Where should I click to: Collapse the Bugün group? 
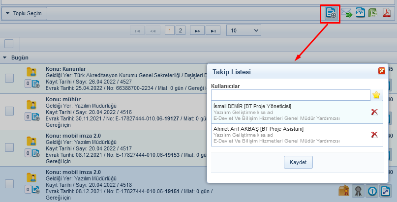(5, 58)
